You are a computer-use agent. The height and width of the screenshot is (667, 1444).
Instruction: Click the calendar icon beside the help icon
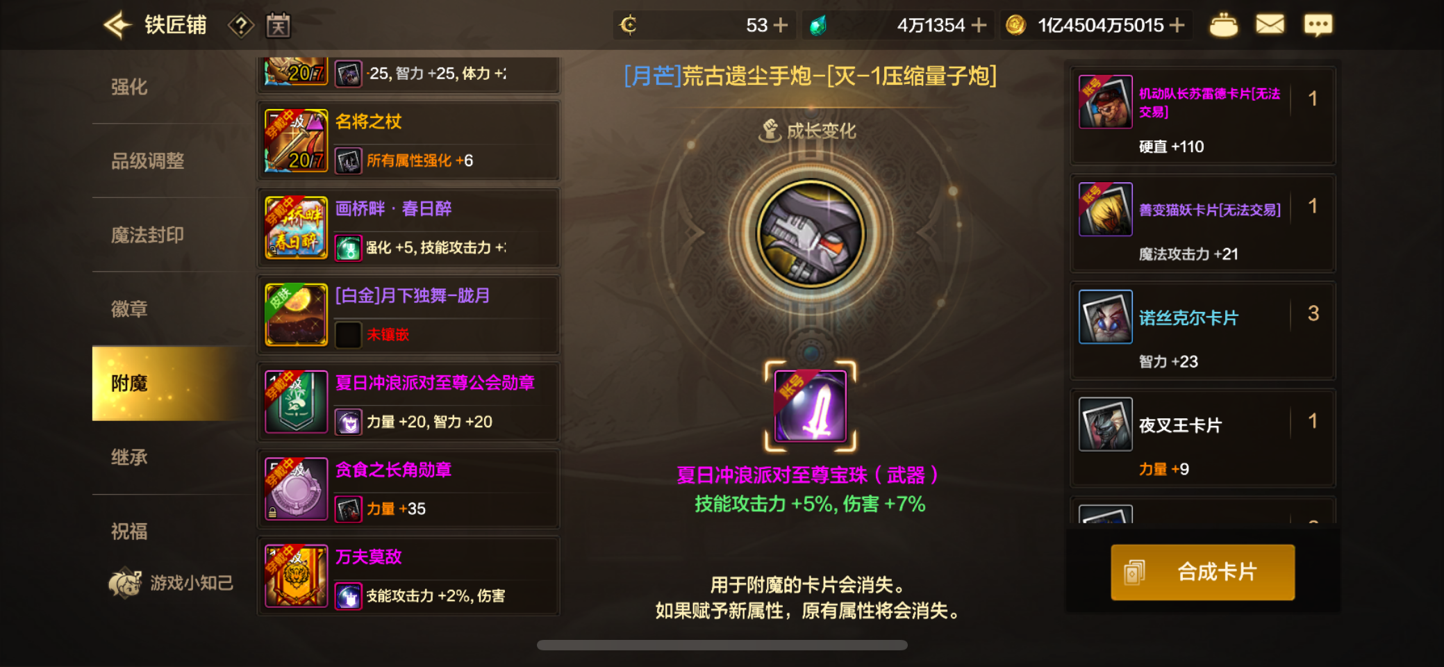pos(278,26)
